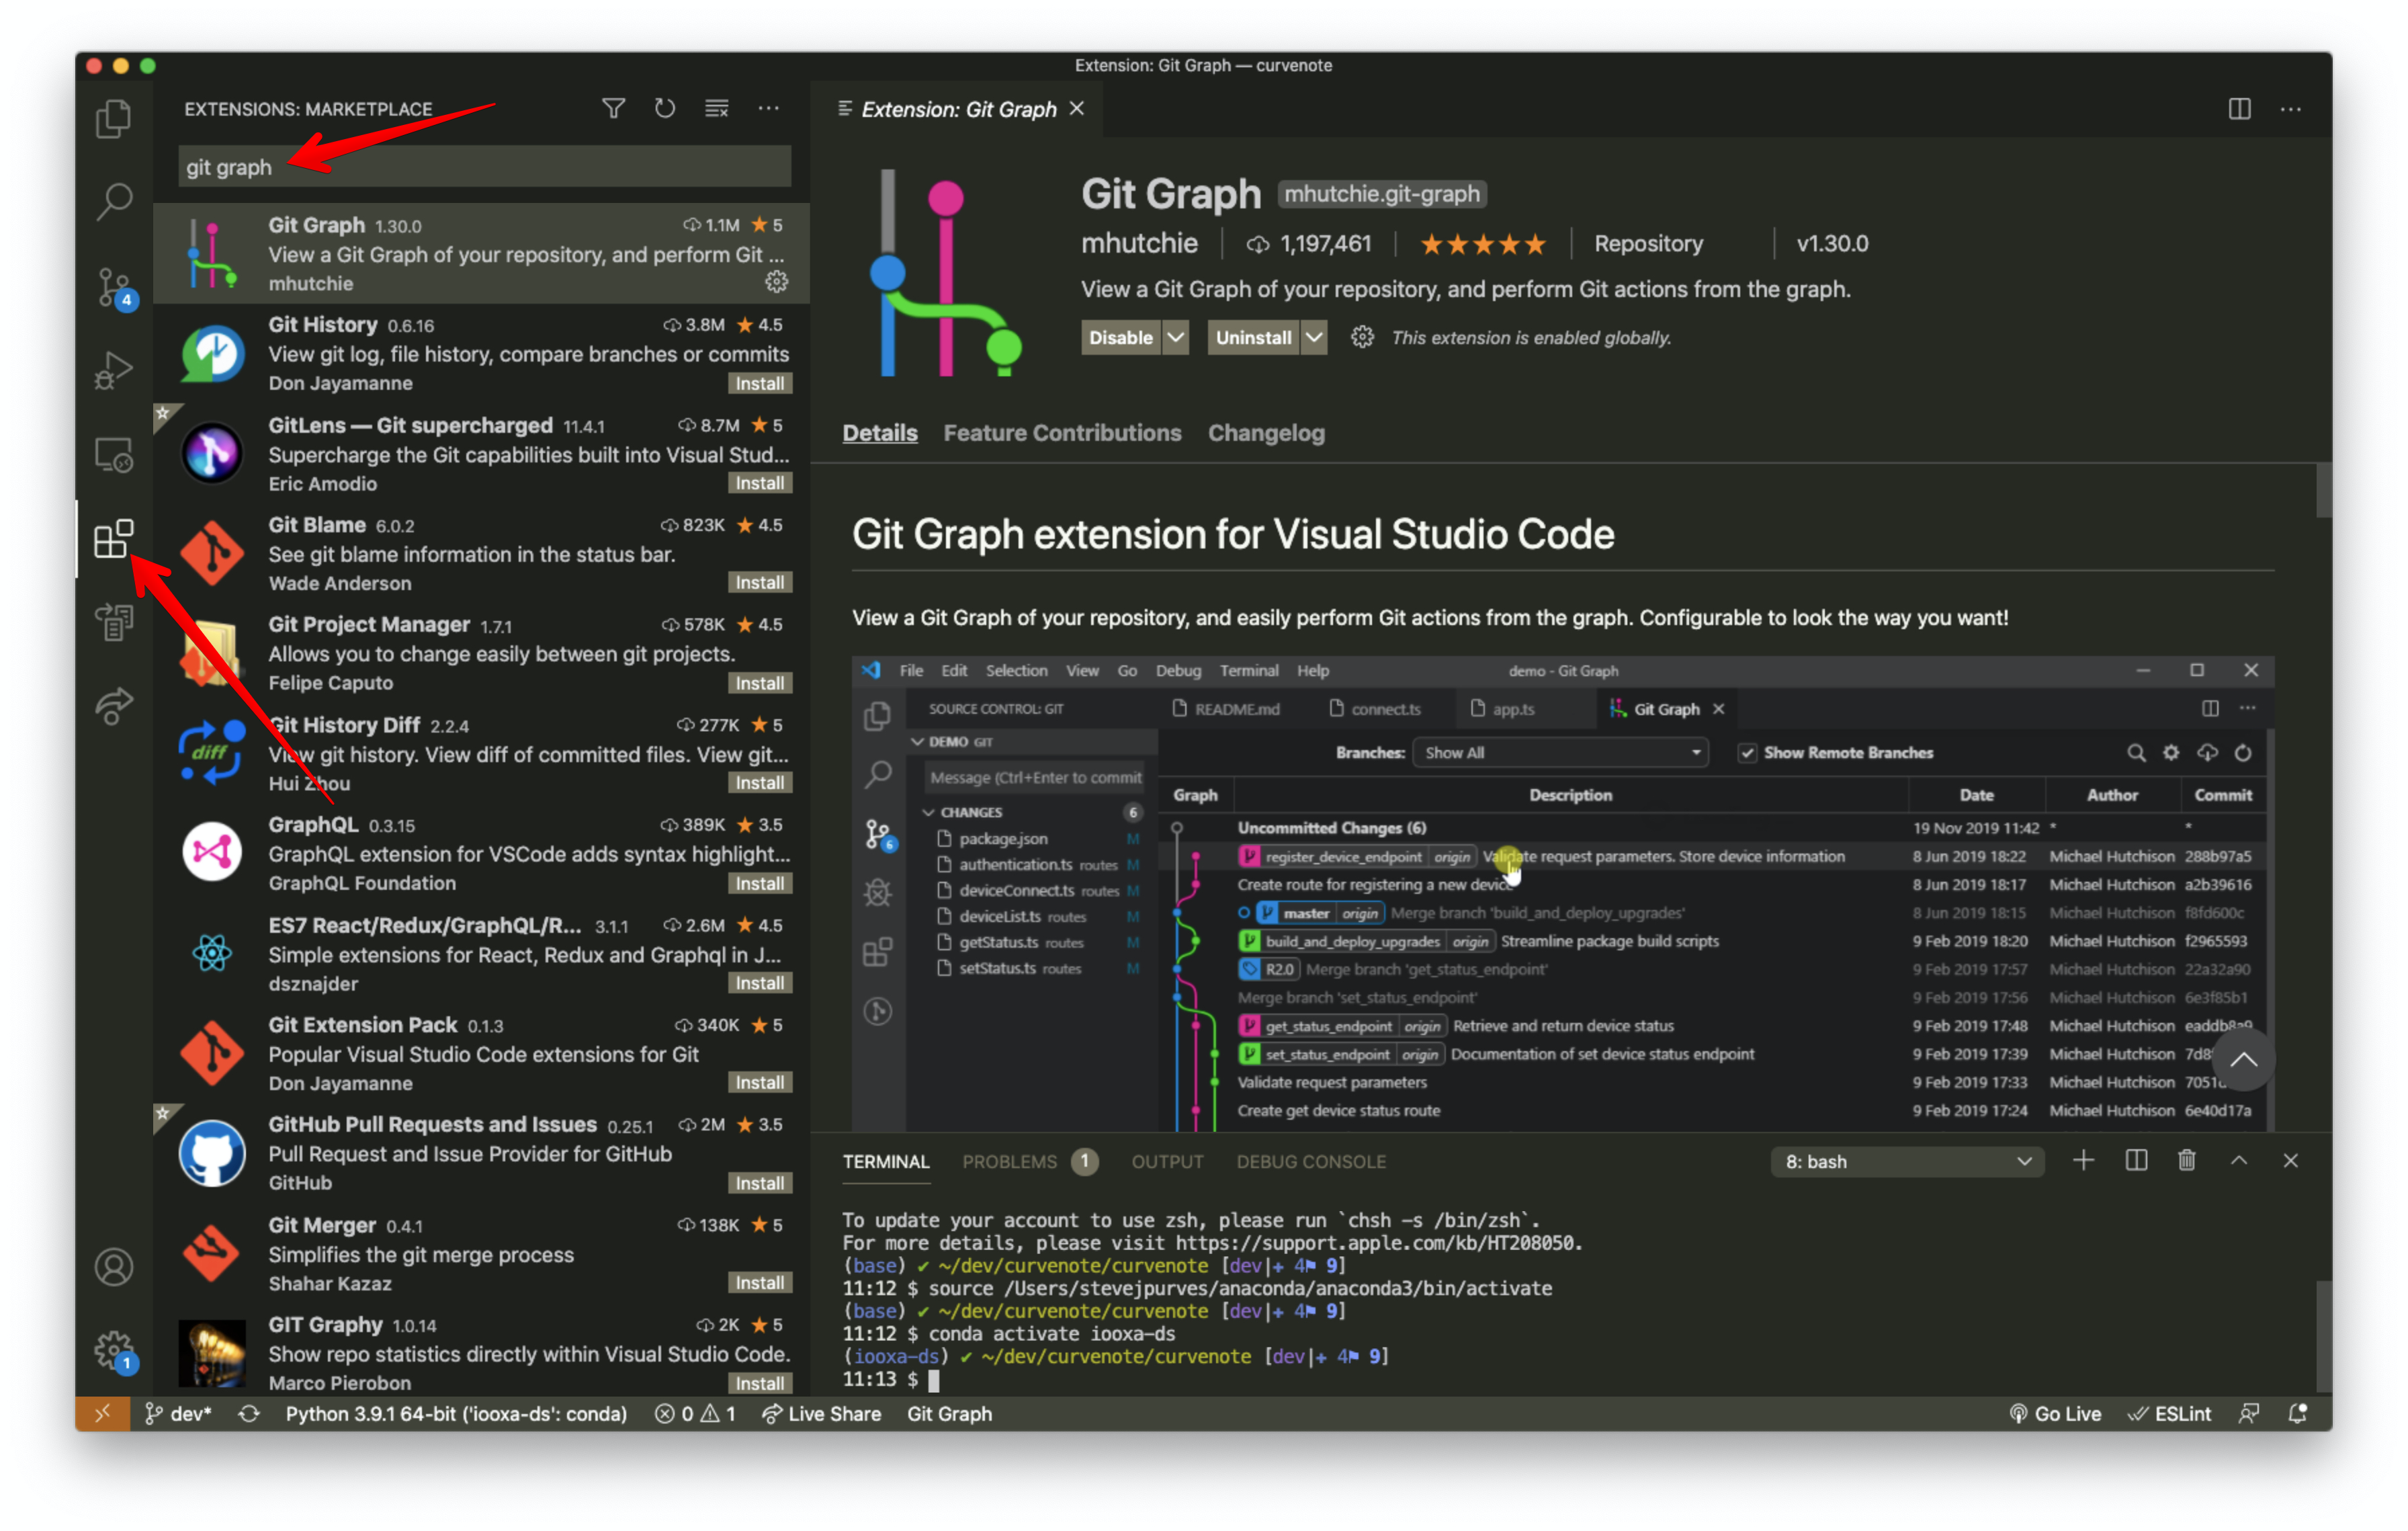Open the Search view in activity bar
The width and height of the screenshot is (2408, 1531).
pyautogui.click(x=114, y=202)
